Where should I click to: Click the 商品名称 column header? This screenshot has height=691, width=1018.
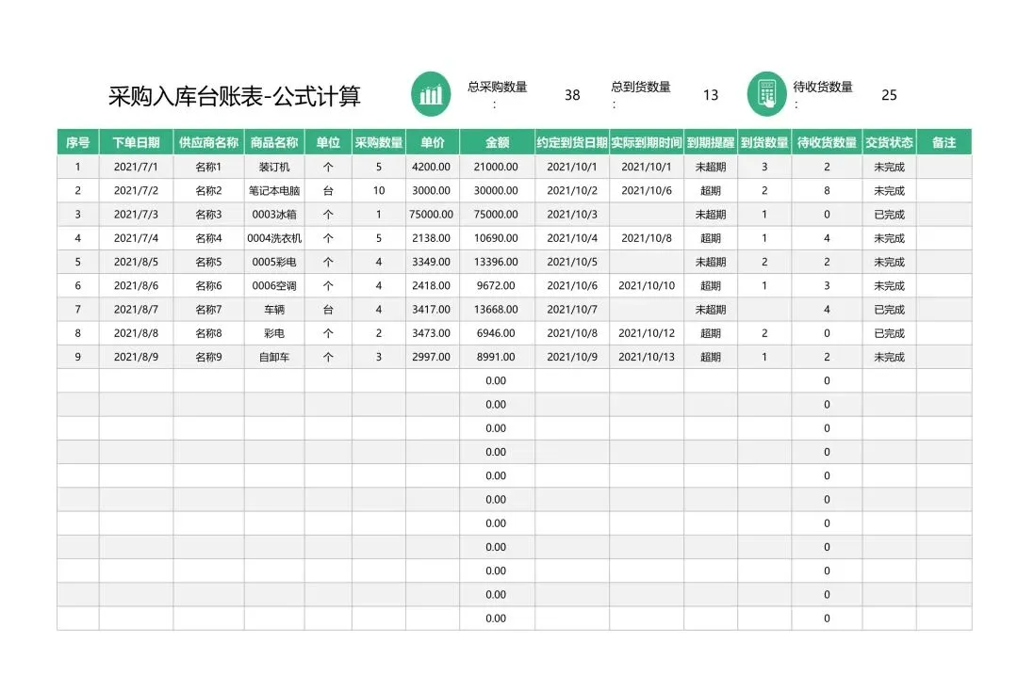tap(274, 142)
